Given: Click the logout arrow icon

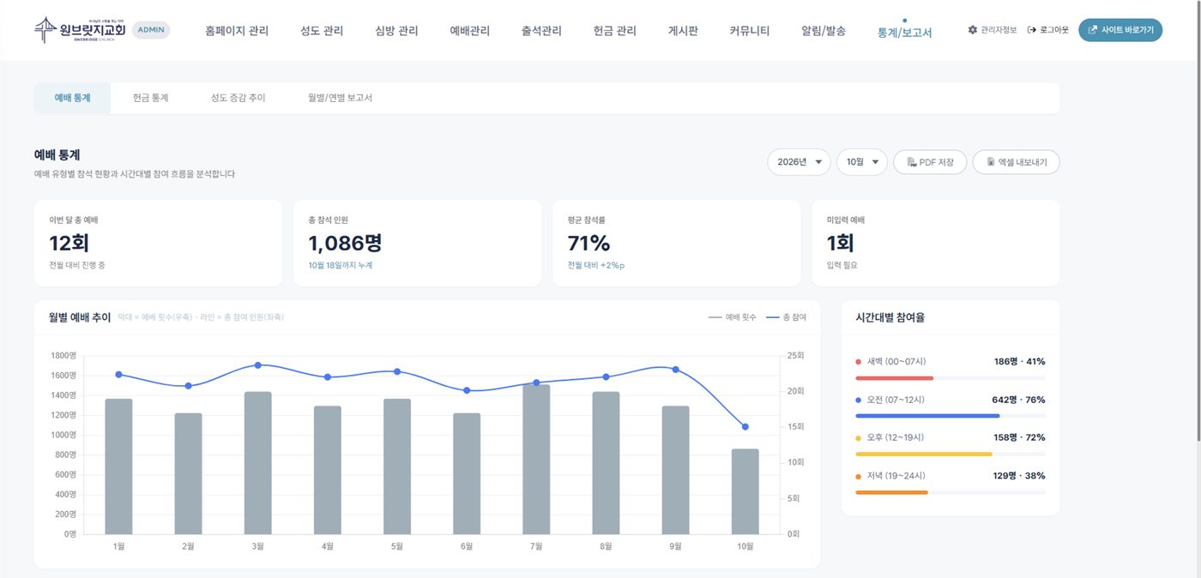Looking at the screenshot, I should click(1032, 30).
